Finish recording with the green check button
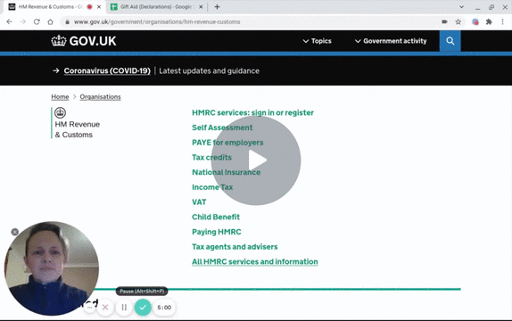This screenshot has width=512, height=321. (143, 308)
